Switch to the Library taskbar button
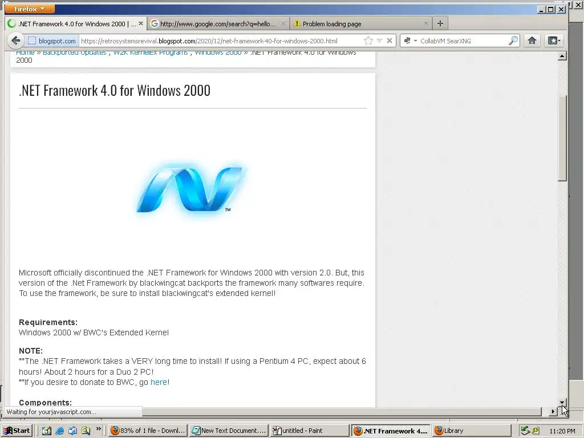Image resolution: width=584 pixels, height=438 pixels. [471, 431]
